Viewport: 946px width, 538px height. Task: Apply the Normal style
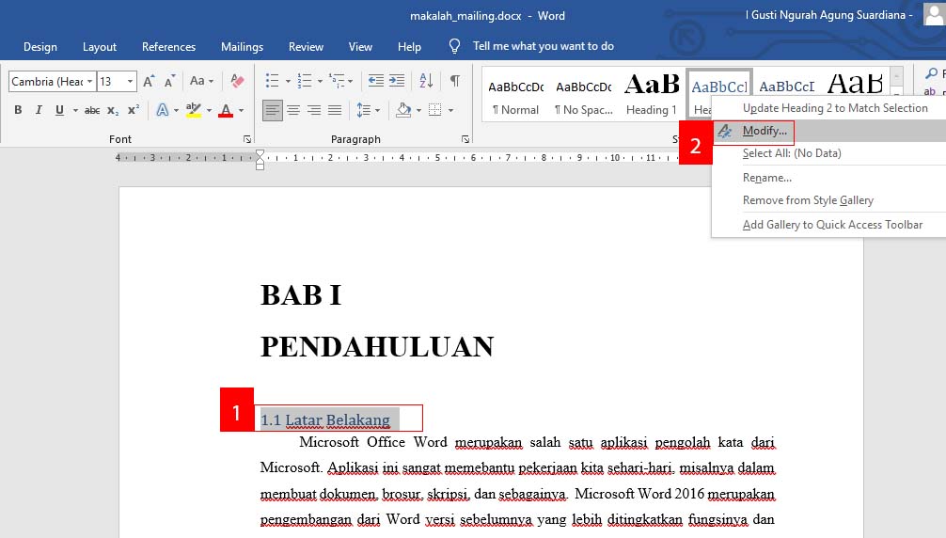[x=516, y=95]
